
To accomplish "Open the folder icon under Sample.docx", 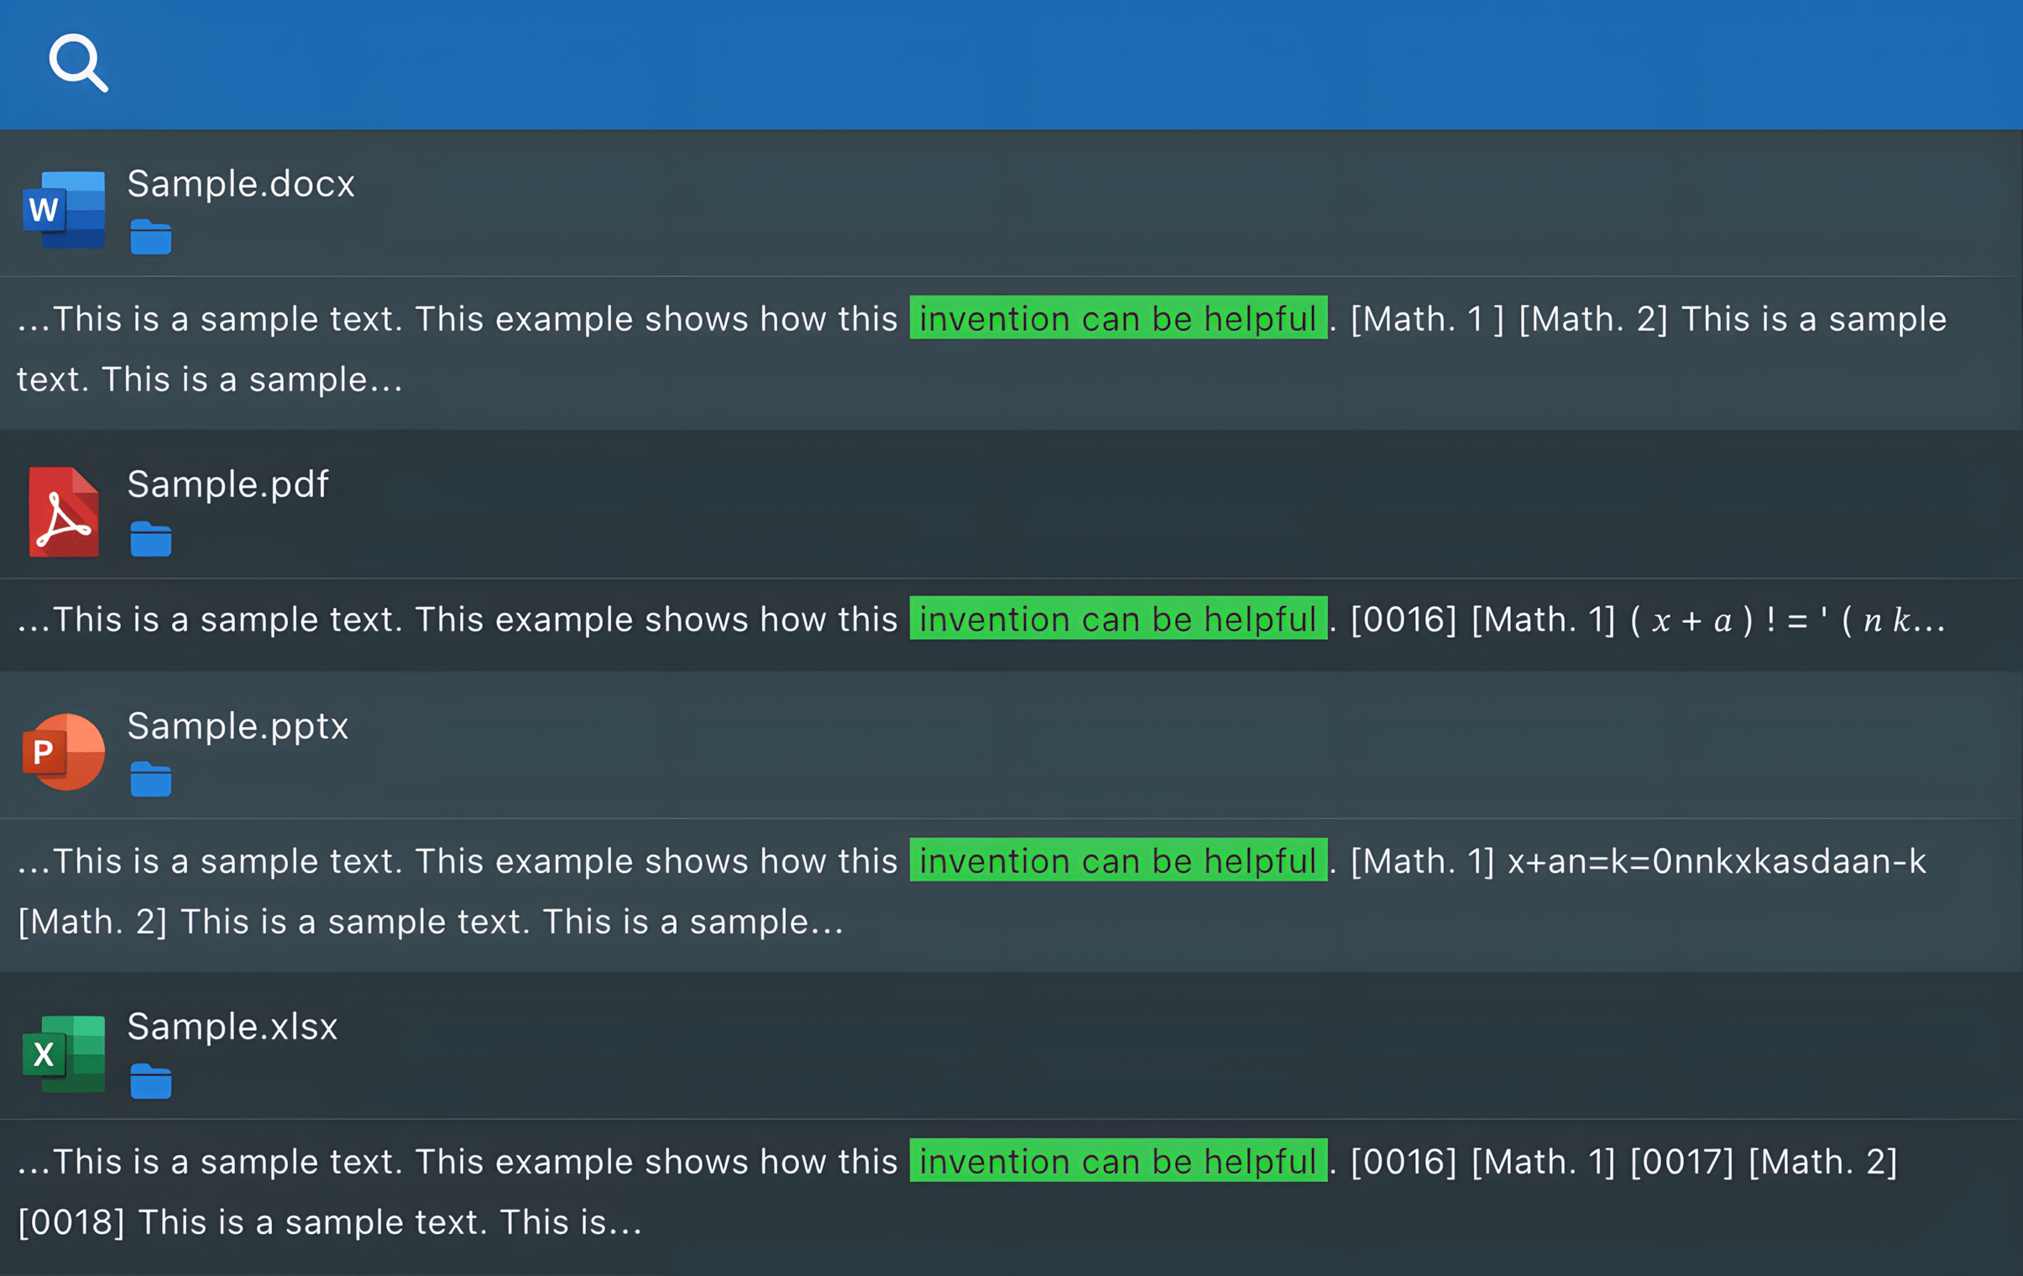I will 150,238.
